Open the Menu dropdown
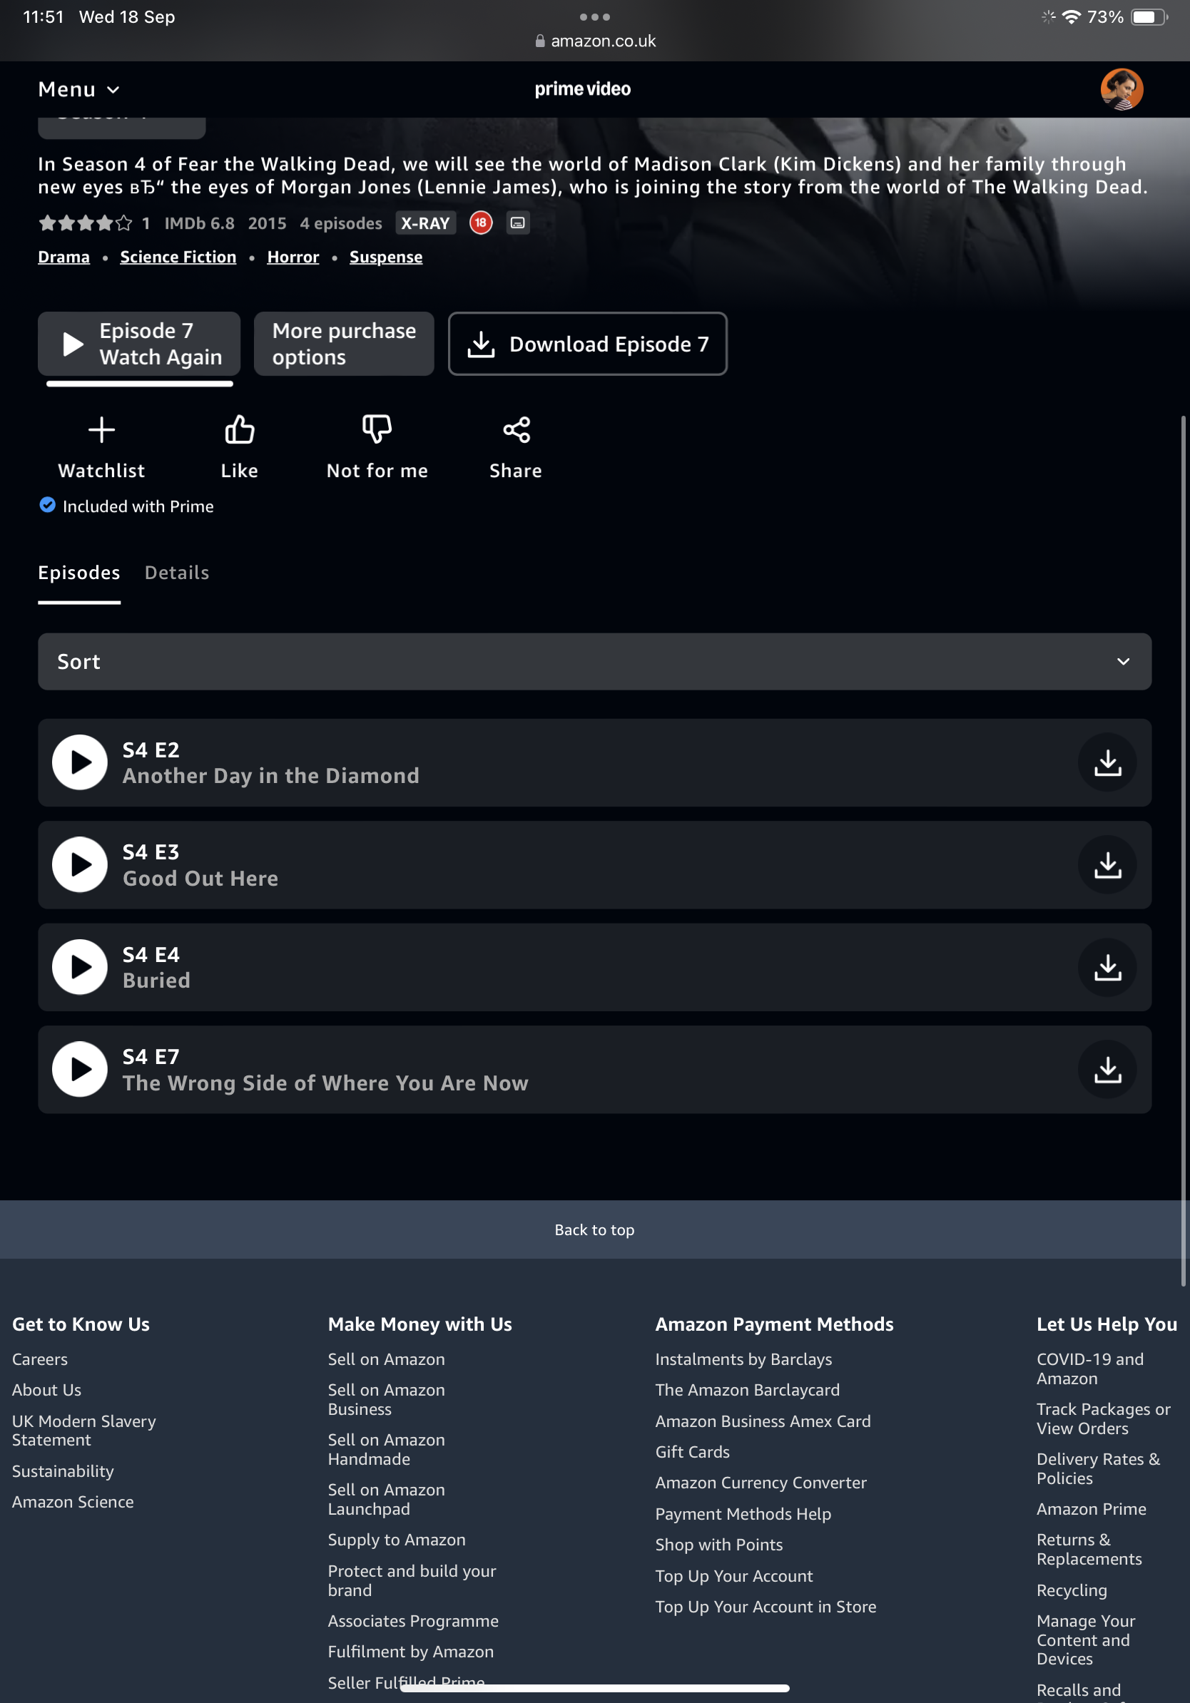The image size is (1190, 1703). coord(78,89)
